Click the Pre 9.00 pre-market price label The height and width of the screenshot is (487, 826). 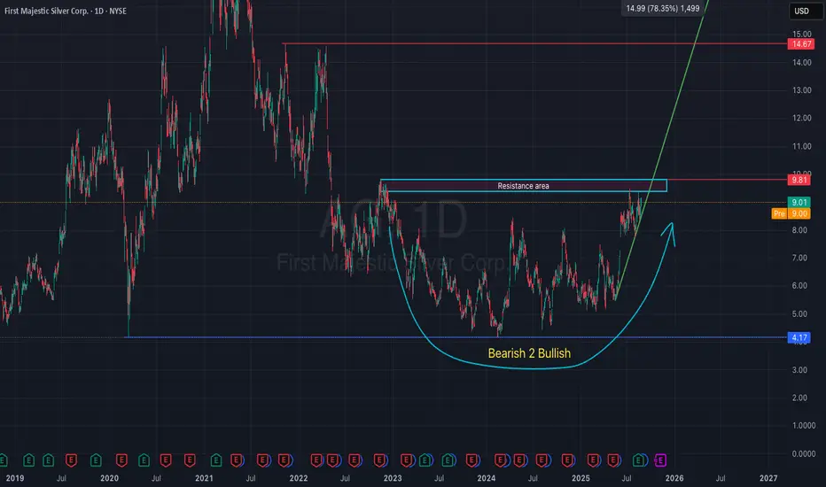point(791,213)
